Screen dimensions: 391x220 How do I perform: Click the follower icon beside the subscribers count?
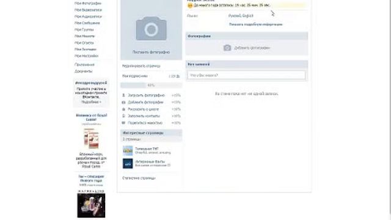tap(178, 76)
